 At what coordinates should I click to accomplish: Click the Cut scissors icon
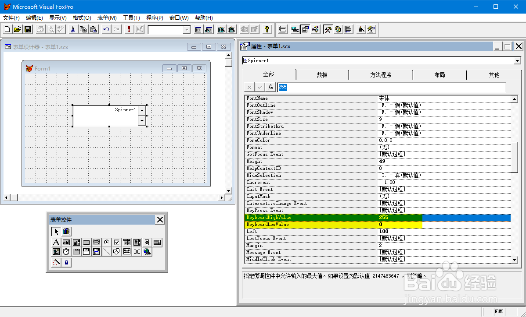[73, 29]
